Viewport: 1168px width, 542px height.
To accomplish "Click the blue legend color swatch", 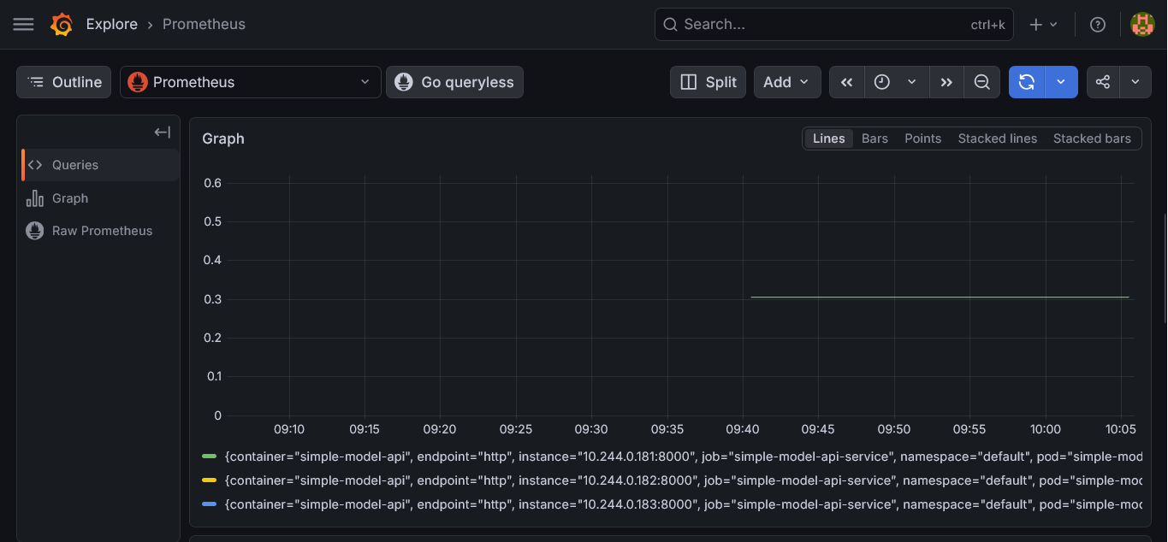I will tap(209, 504).
